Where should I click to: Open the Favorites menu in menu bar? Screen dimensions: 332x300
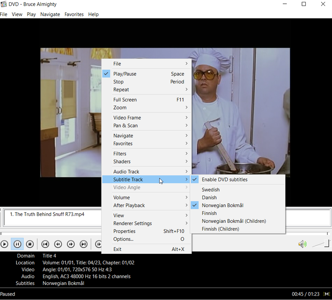[x=74, y=14]
